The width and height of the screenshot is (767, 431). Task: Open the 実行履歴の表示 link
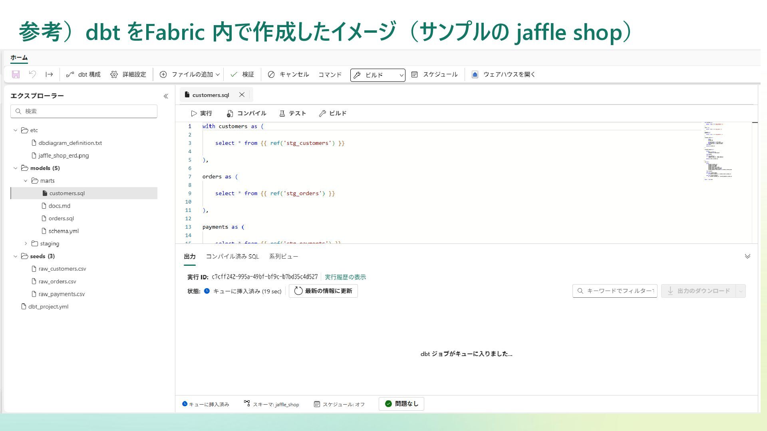coord(345,277)
